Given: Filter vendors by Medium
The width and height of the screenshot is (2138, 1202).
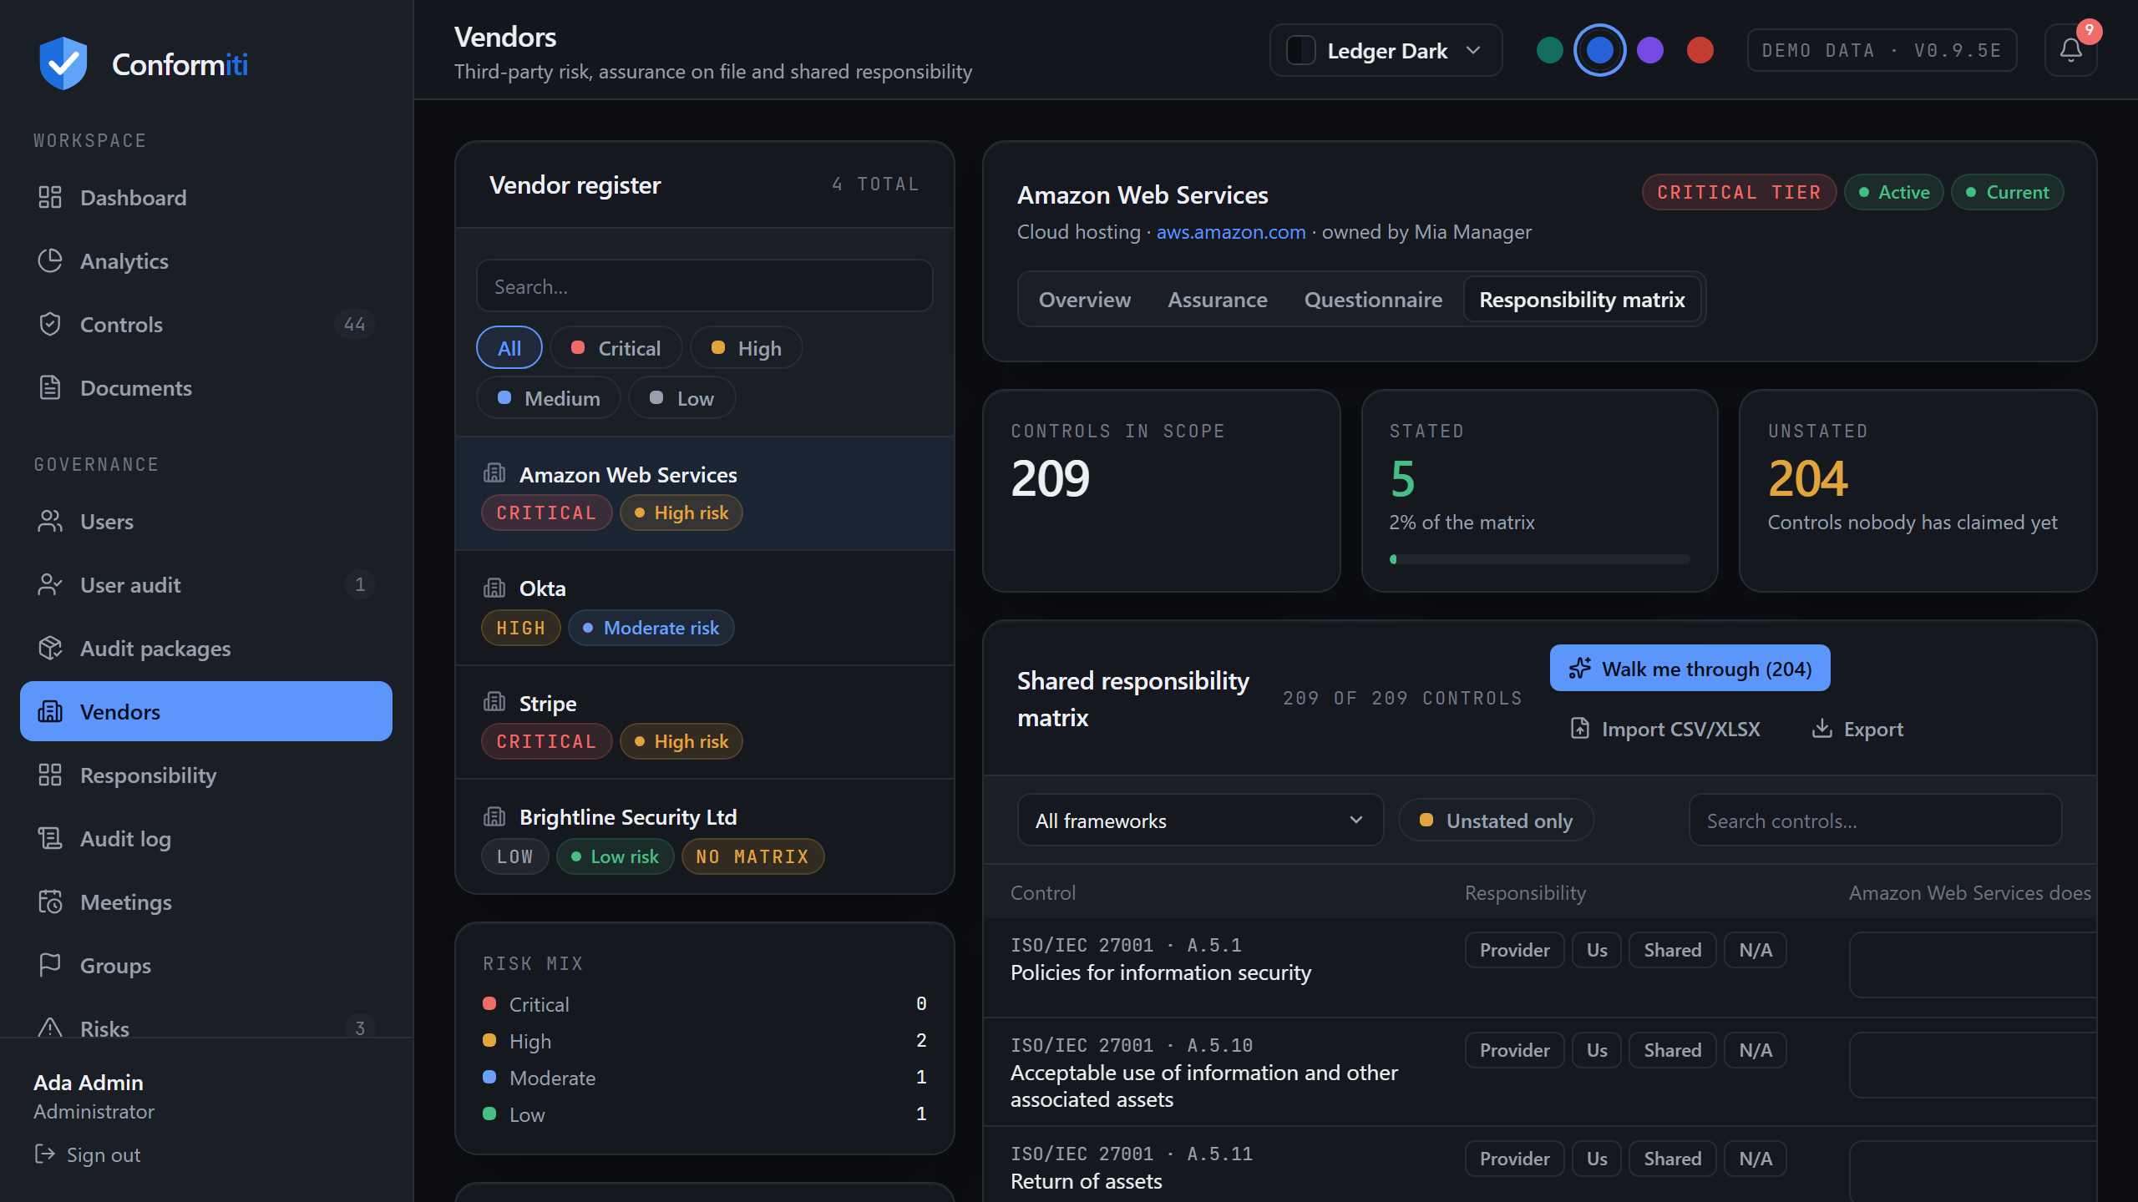Looking at the screenshot, I should point(548,398).
